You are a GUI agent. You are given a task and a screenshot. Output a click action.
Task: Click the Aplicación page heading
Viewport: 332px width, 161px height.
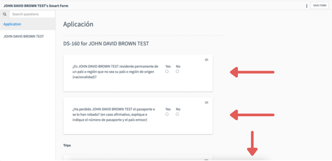tap(78, 24)
